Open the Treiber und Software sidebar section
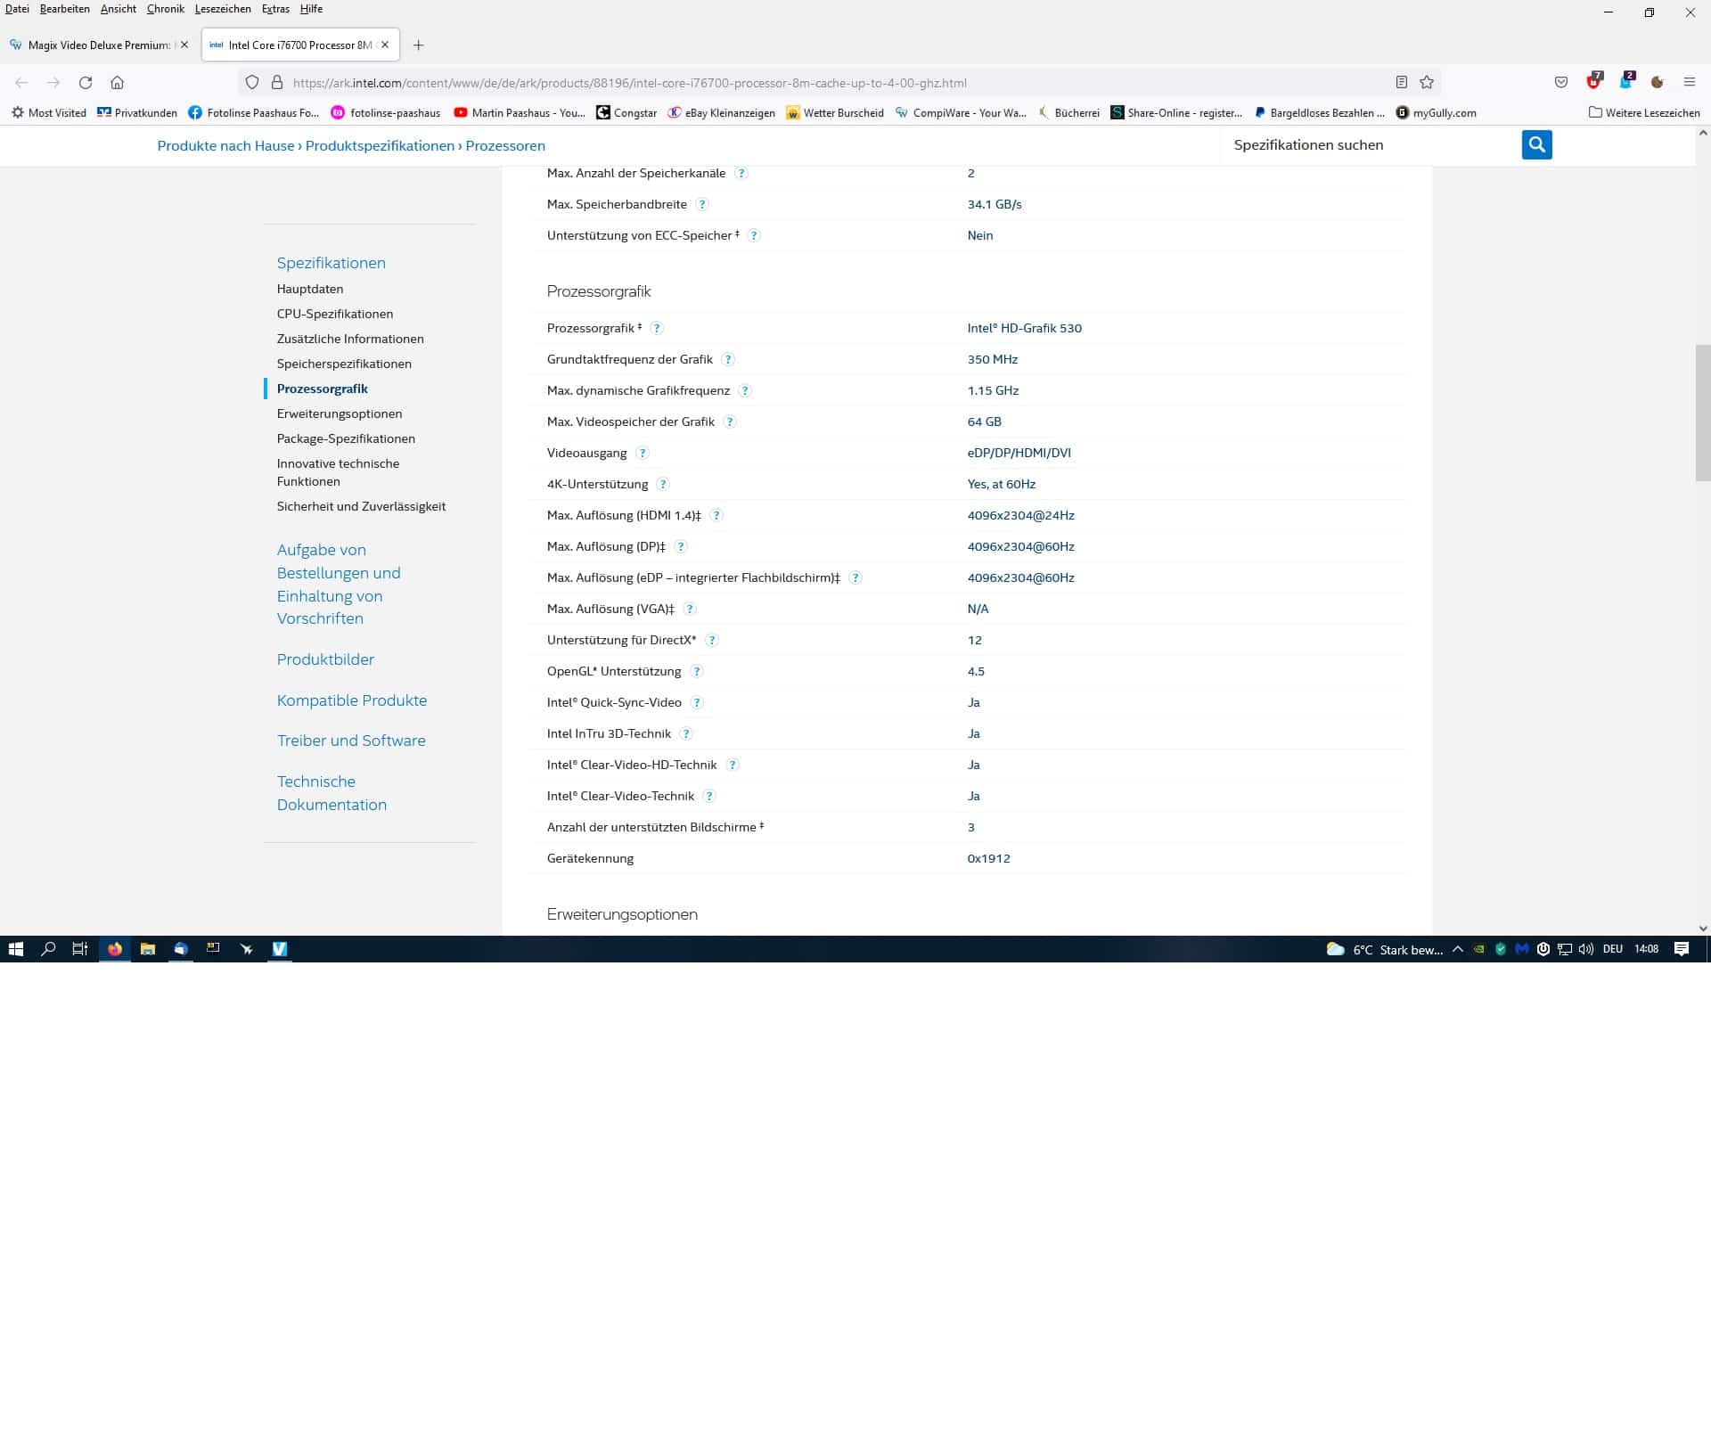Image resolution: width=1711 pixels, height=1449 pixels. [351, 741]
